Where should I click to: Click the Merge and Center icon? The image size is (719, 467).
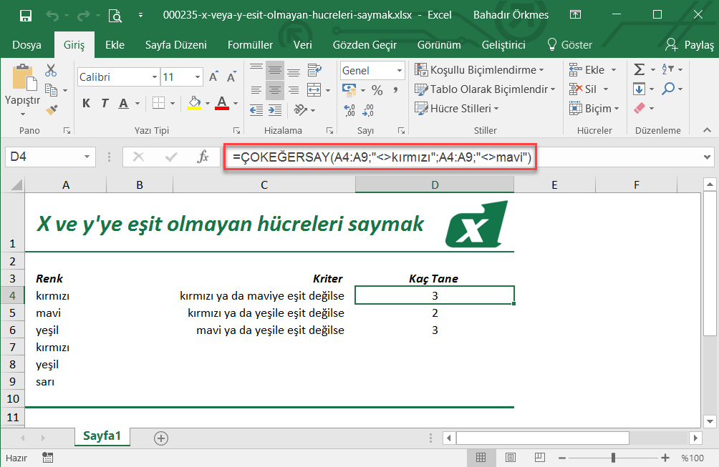coord(314,90)
